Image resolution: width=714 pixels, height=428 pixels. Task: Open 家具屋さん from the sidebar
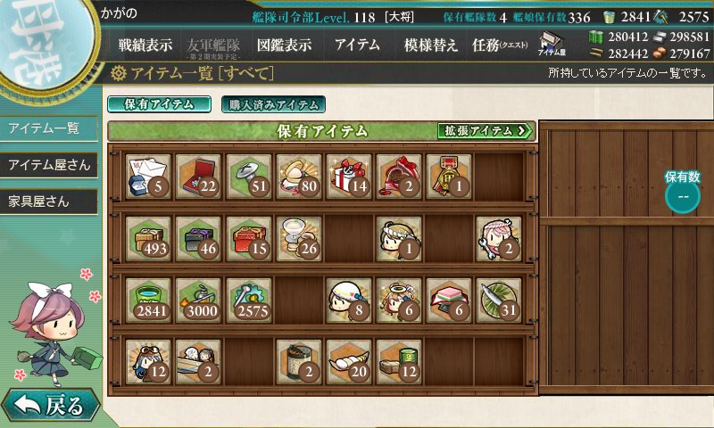click(x=49, y=202)
